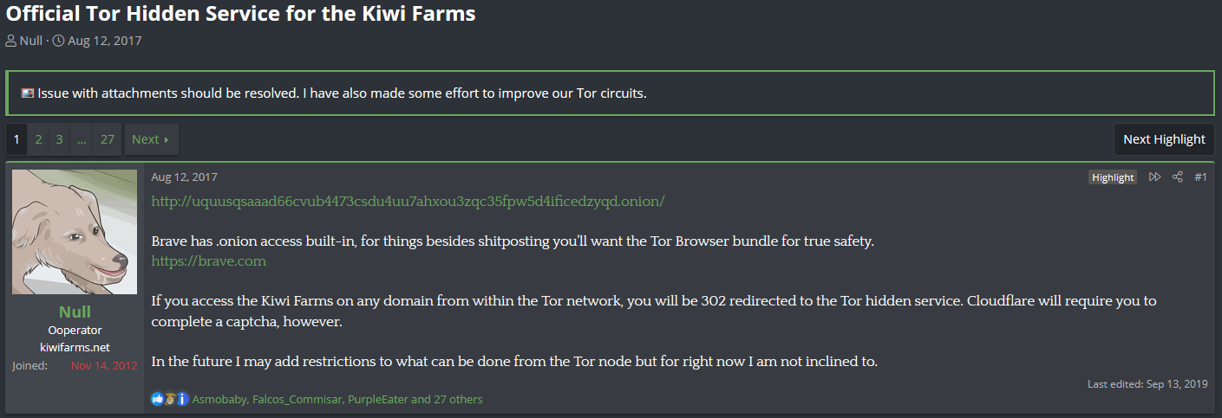Go to page 3 of thread
1222x418 pixels.
(x=59, y=138)
